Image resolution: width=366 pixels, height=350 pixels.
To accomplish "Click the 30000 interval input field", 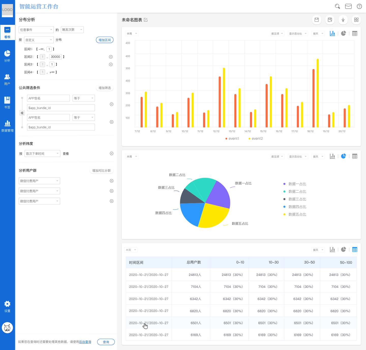I will [x=55, y=57].
